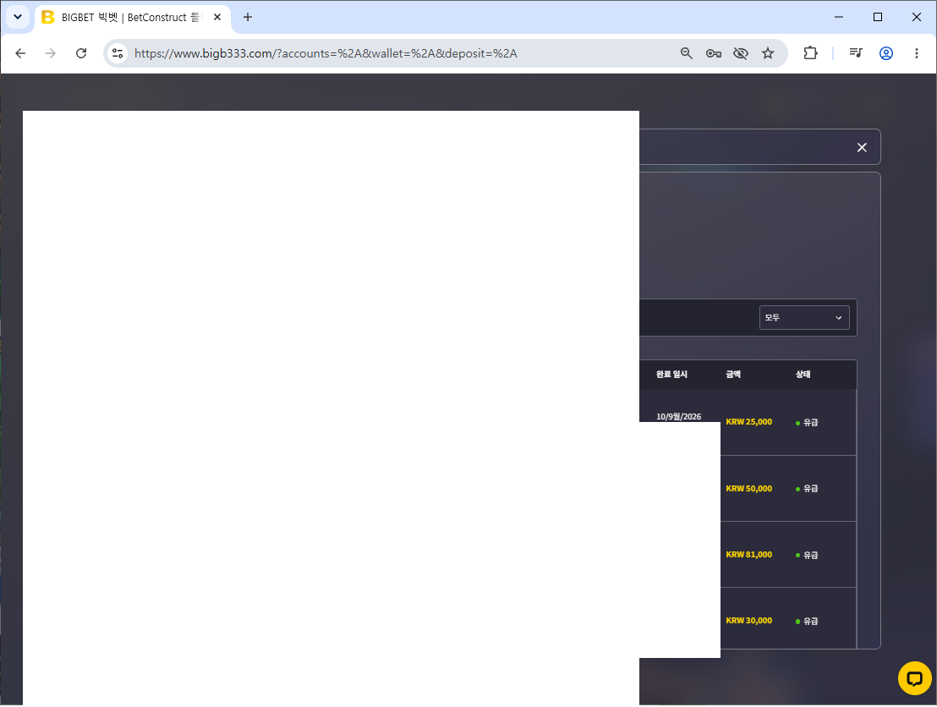Expand the 모두 filter dropdown
The image size is (937, 707).
coord(803,318)
